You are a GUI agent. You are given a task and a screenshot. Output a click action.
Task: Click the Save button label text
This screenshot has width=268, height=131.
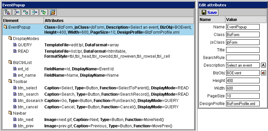click(x=212, y=13)
